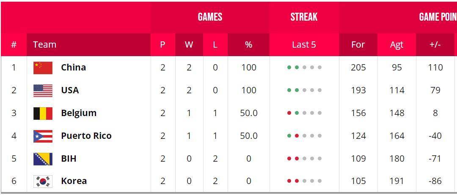The image size is (457, 195).
Task: Select the Belgium flag icon
Action: (43, 114)
